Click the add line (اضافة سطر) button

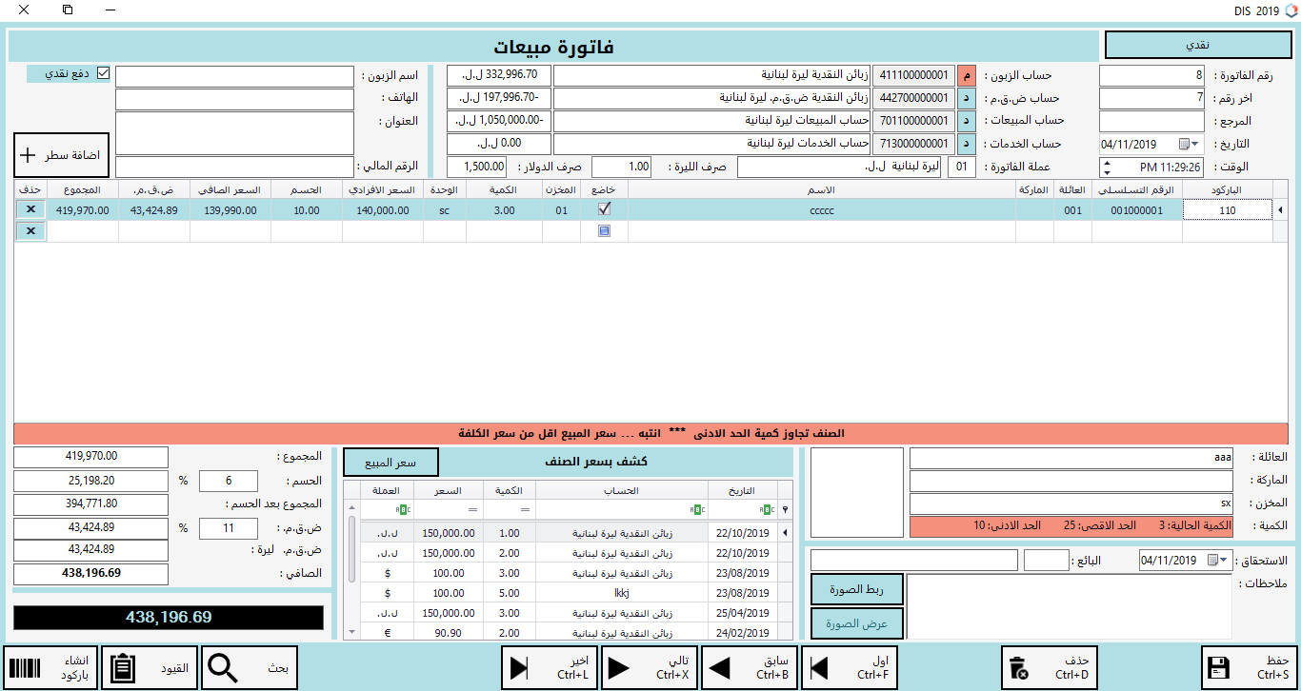[x=62, y=154]
